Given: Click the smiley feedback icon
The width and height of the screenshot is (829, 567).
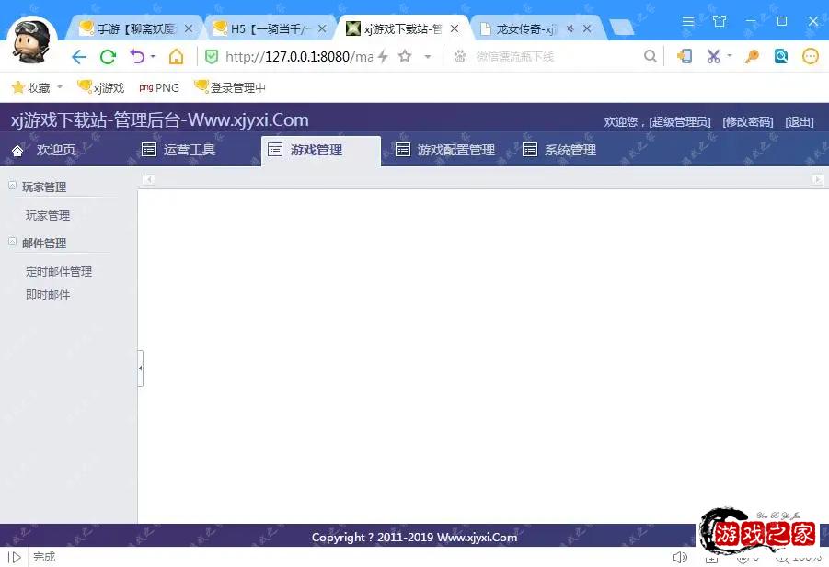Looking at the screenshot, I should click(x=810, y=56).
